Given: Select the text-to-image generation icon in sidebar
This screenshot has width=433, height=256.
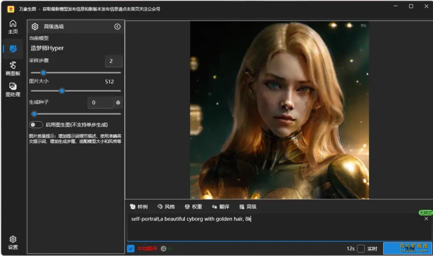Looking at the screenshot, I should [x=13, y=49].
